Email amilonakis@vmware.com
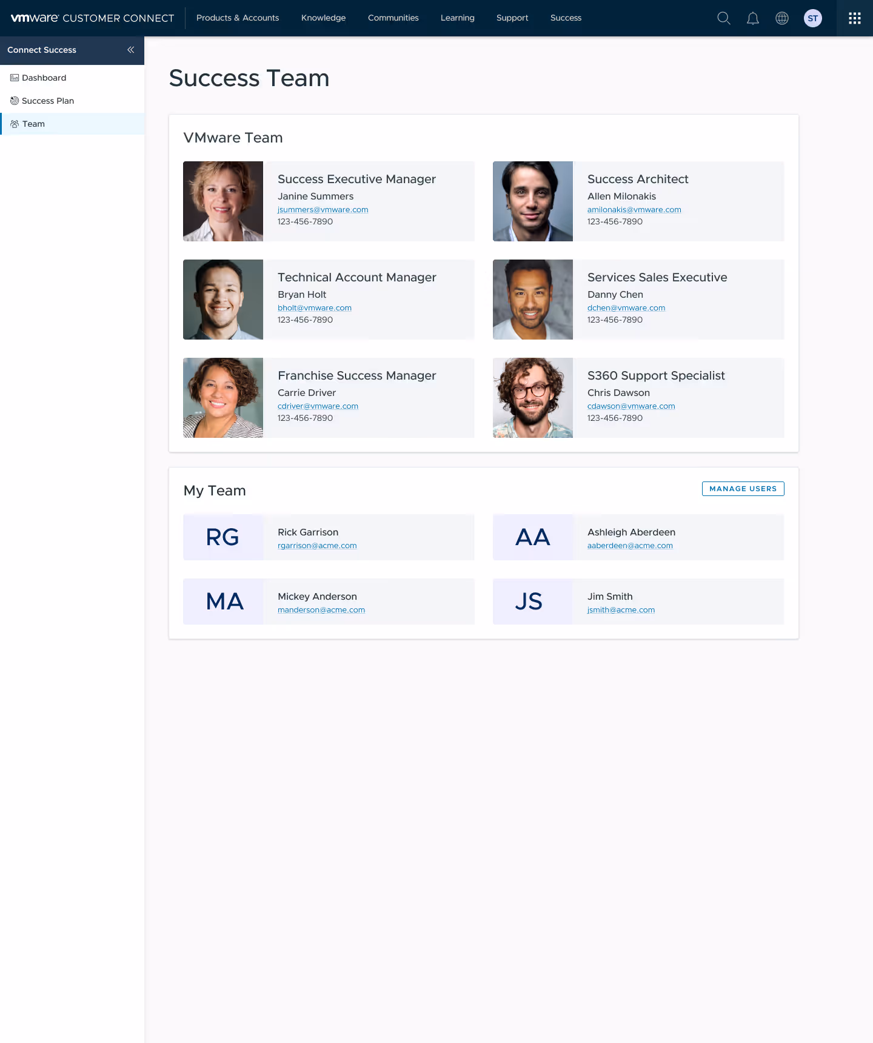This screenshot has width=873, height=1043. tap(634, 210)
